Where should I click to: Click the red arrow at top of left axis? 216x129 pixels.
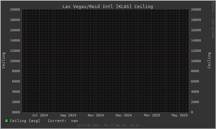[22, 8]
